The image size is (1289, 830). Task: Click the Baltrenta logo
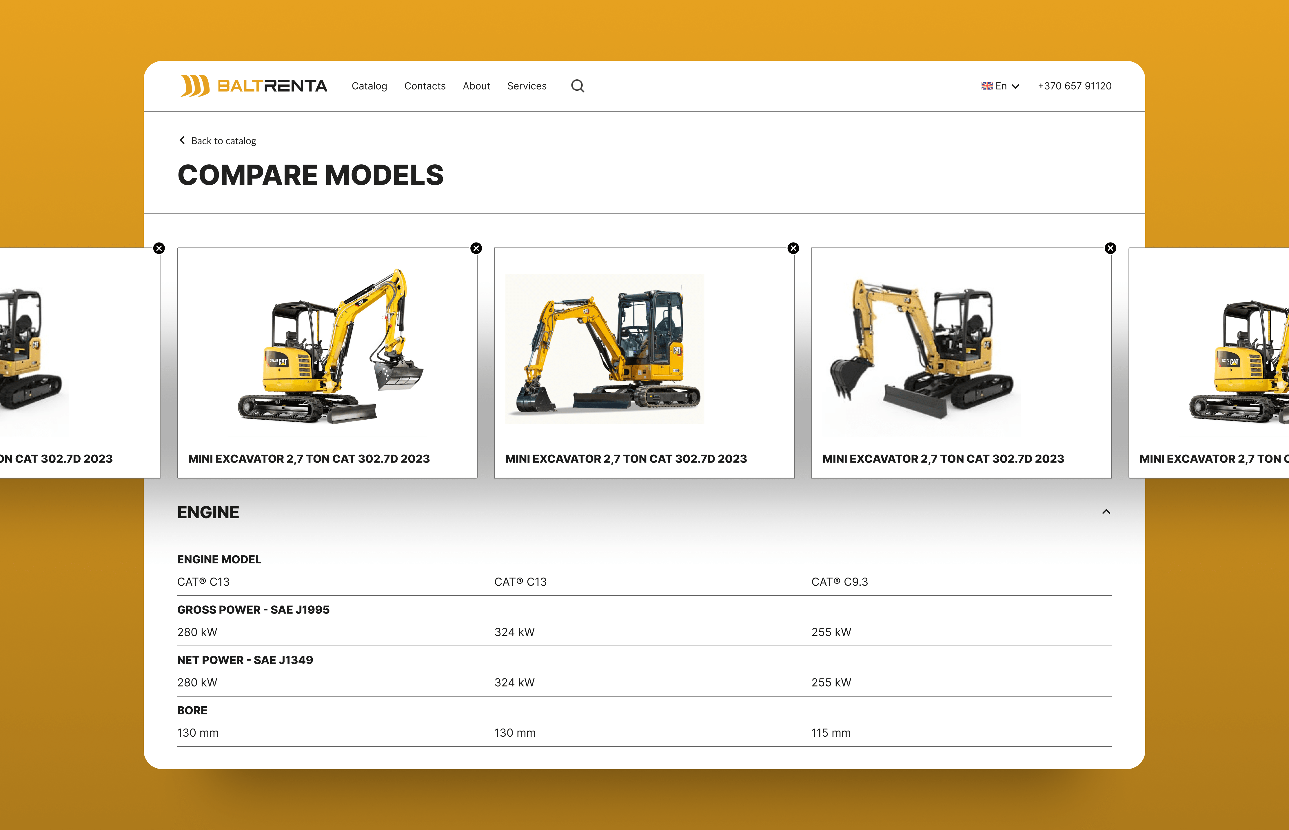coord(254,86)
